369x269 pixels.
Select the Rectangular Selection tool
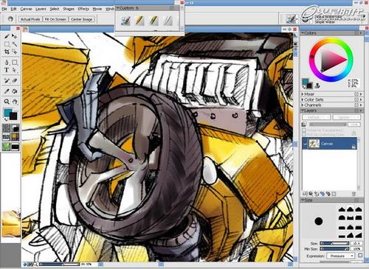[x=7, y=44]
